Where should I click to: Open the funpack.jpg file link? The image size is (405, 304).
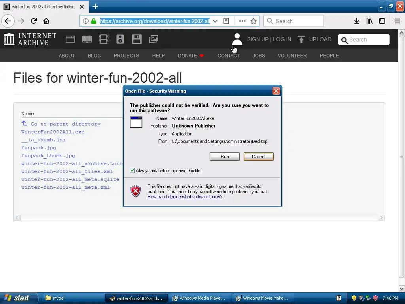point(39,148)
